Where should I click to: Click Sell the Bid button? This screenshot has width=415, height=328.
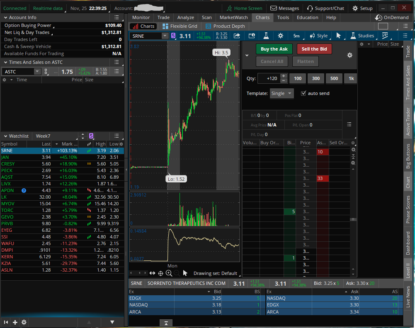point(314,49)
